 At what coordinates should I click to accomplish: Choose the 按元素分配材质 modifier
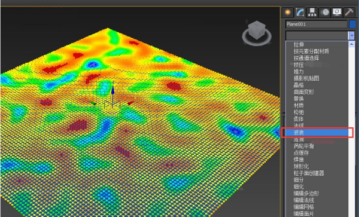(311, 51)
